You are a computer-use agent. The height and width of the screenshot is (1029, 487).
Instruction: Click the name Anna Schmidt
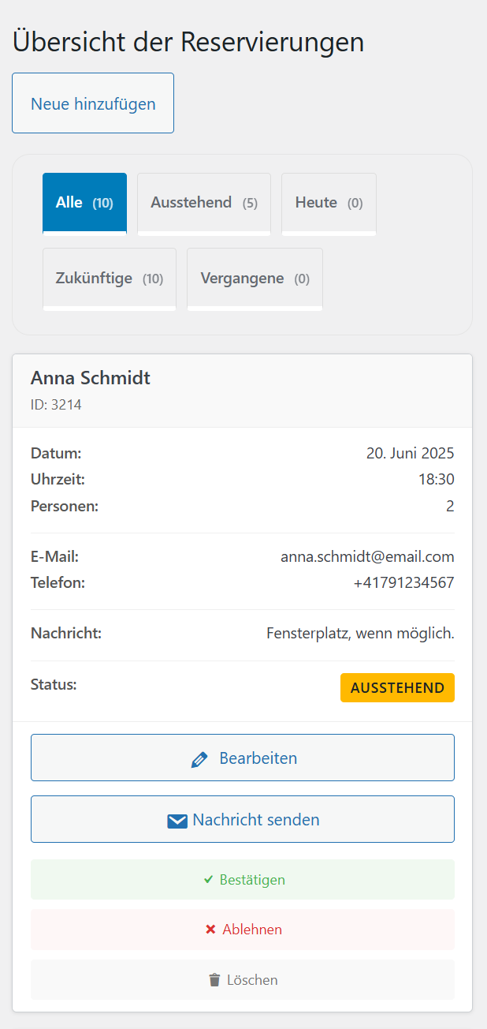coord(91,378)
